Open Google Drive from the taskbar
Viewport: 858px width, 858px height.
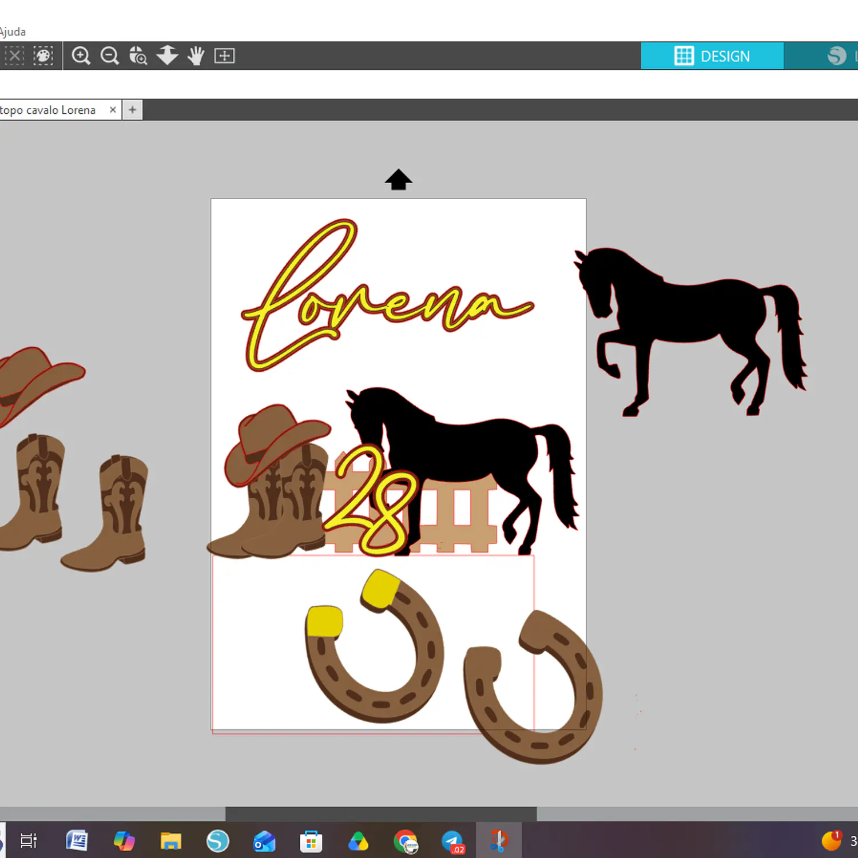(358, 841)
